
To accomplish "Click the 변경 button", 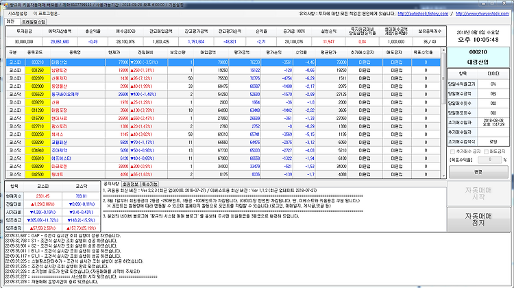I will [478, 172].
